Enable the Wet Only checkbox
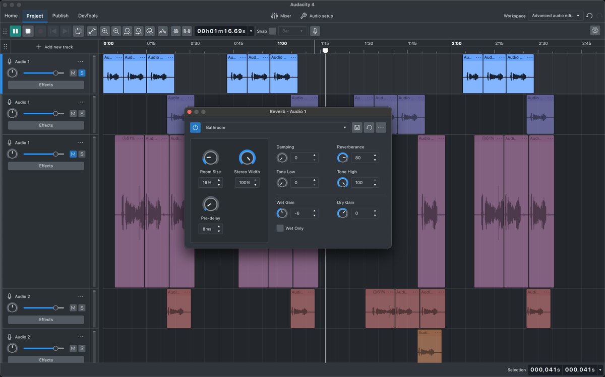This screenshot has width=605, height=377. (x=280, y=229)
